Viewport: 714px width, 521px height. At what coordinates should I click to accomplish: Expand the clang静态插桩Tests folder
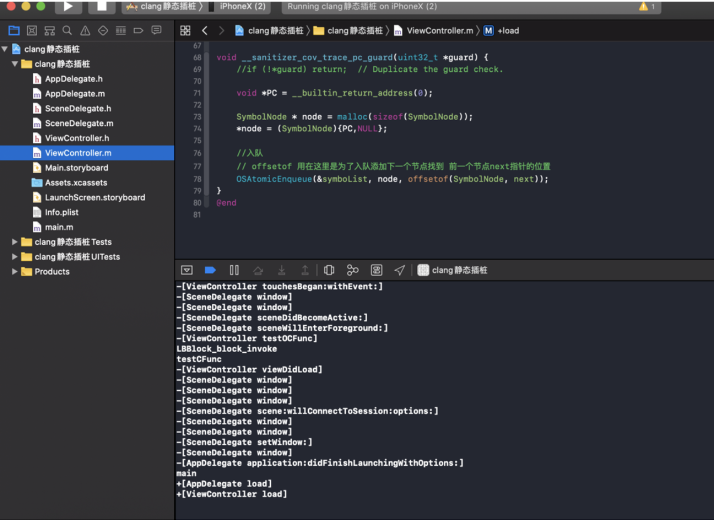15,242
